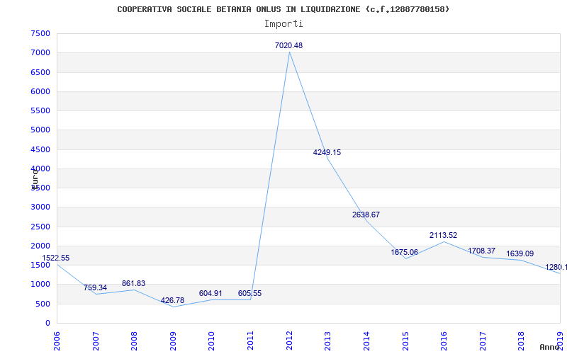Click the Cooperativa Sociale Betania chart title

click(283, 9)
